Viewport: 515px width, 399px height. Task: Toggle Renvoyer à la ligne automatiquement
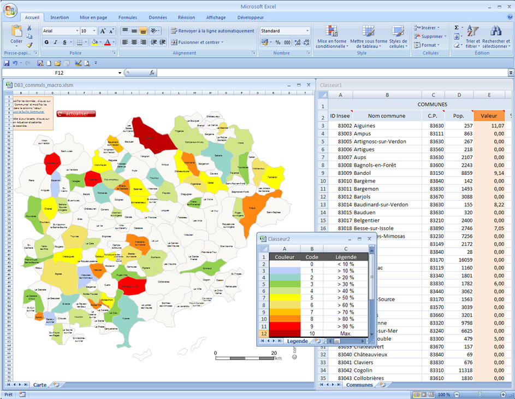[x=212, y=31]
